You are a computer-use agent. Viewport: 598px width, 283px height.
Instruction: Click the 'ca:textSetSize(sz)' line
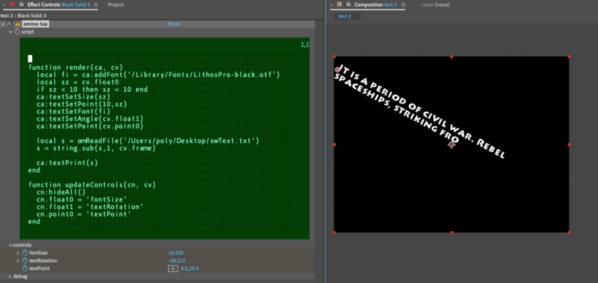pos(74,97)
